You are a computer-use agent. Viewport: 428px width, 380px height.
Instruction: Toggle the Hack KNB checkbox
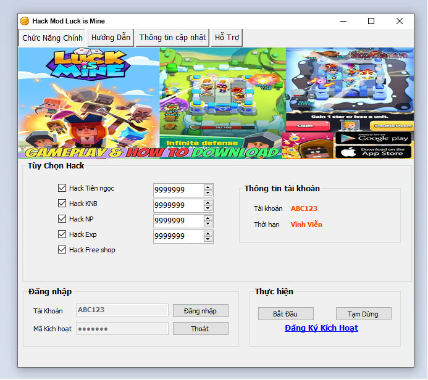[x=62, y=204]
